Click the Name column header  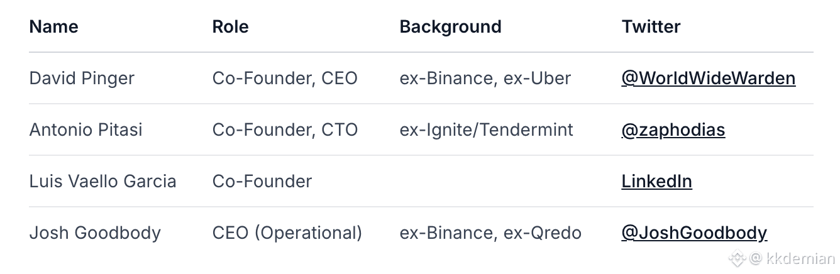(53, 27)
